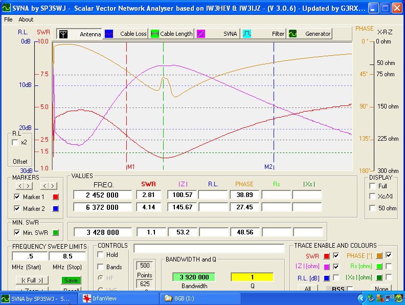Toggle the 50 ohm display checkbox
The image size is (405, 305).
[372, 208]
